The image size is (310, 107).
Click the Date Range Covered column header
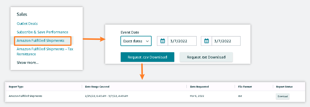[97, 87]
